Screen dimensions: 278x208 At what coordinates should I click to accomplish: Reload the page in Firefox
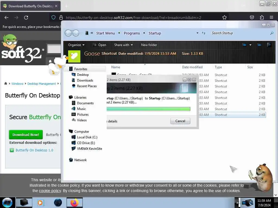(26, 18)
